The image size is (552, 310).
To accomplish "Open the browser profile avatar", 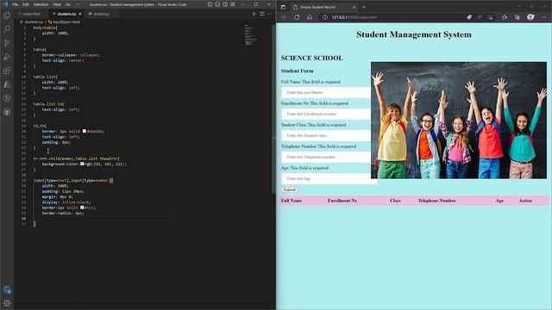I will tap(530, 17).
